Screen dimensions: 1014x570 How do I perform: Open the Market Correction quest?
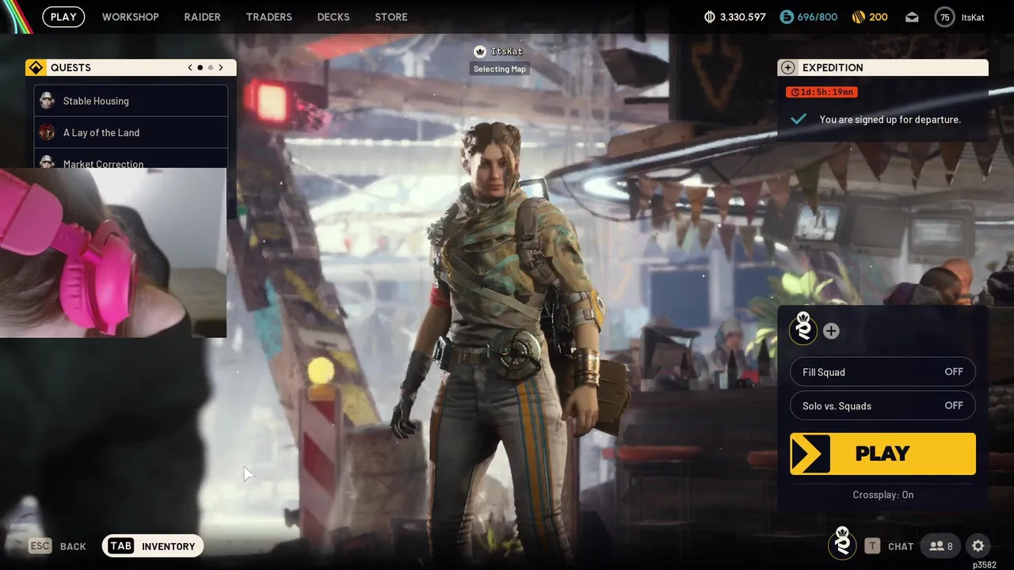point(131,158)
